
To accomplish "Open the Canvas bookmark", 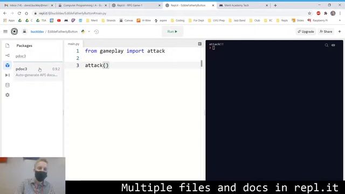I will click(126, 20).
